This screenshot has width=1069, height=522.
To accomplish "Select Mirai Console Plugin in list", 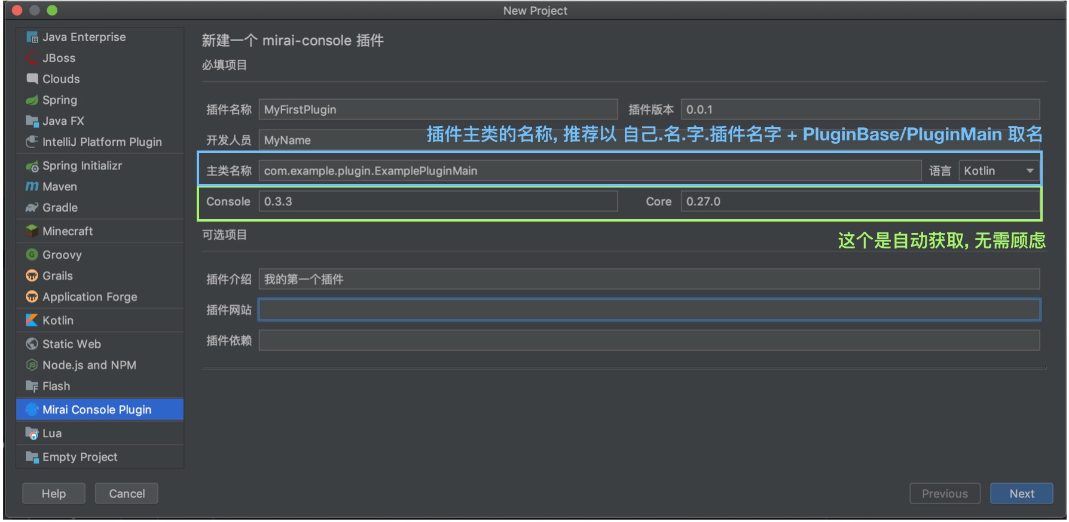I will click(x=97, y=410).
